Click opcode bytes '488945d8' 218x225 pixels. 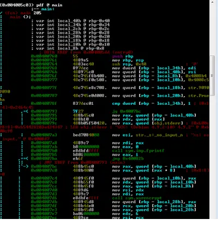coord(83,202)
